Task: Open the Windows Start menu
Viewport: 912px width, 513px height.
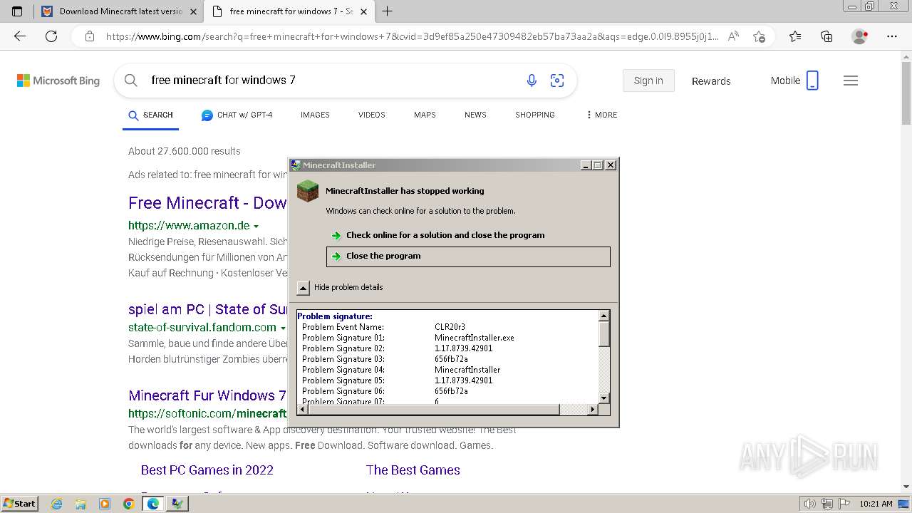Action: click(x=19, y=503)
